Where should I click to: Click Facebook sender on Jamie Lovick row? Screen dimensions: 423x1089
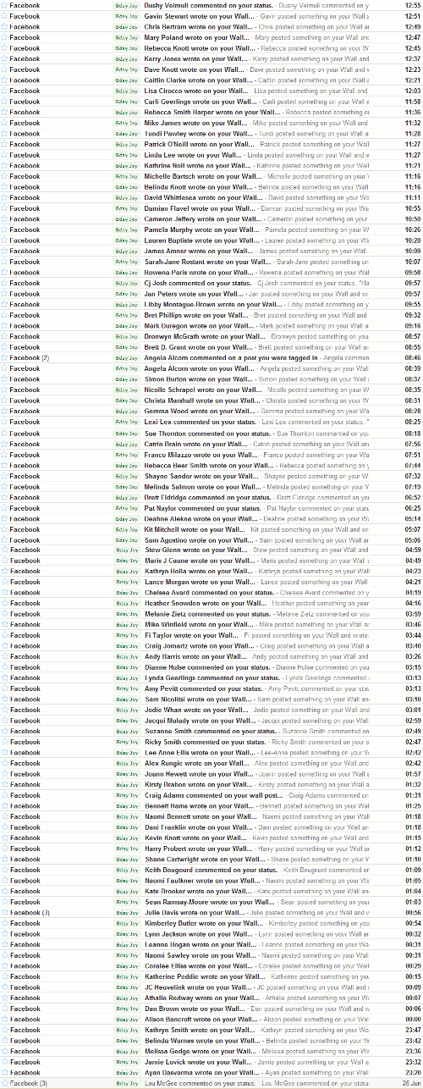(x=25, y=1062)
